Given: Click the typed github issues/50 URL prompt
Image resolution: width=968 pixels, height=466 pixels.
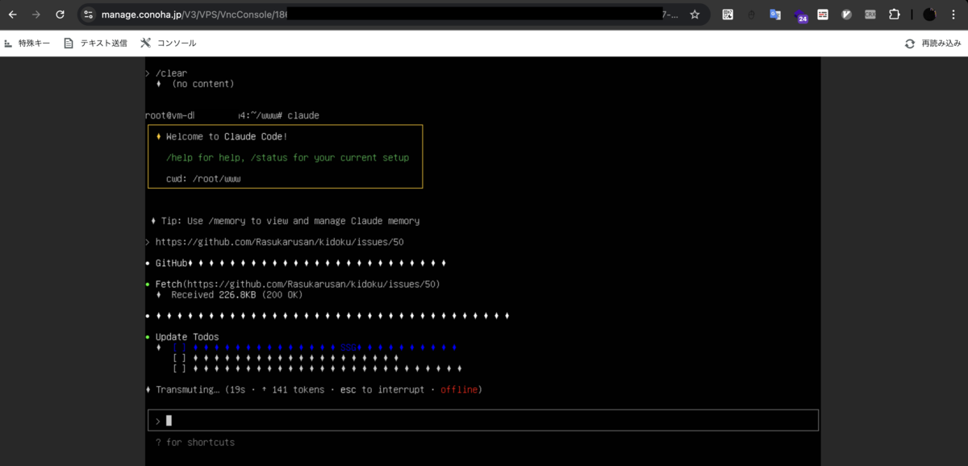Looking at the screenshot, I should point(280,242).
